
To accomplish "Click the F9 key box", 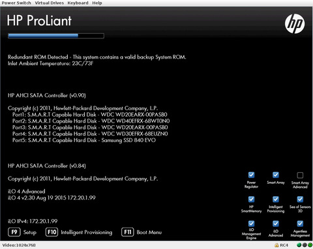I will pyautogui.click(x=14, y=232).
